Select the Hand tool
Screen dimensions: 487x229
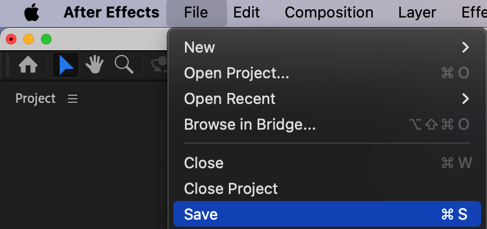tap(95, 65)
